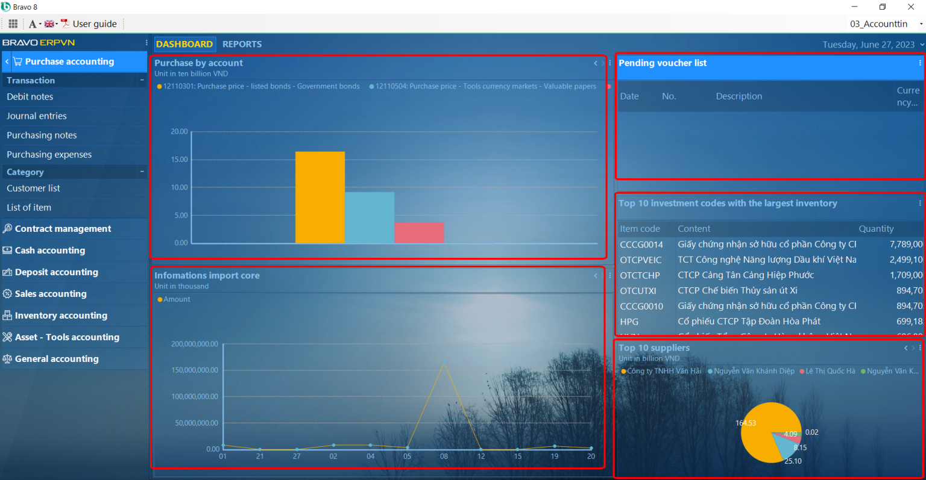
Task: Click the General accounting scales icon
Action: point(7,359)
